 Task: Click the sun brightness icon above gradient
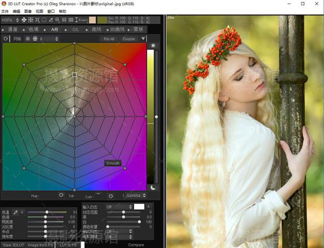[153, 46]
